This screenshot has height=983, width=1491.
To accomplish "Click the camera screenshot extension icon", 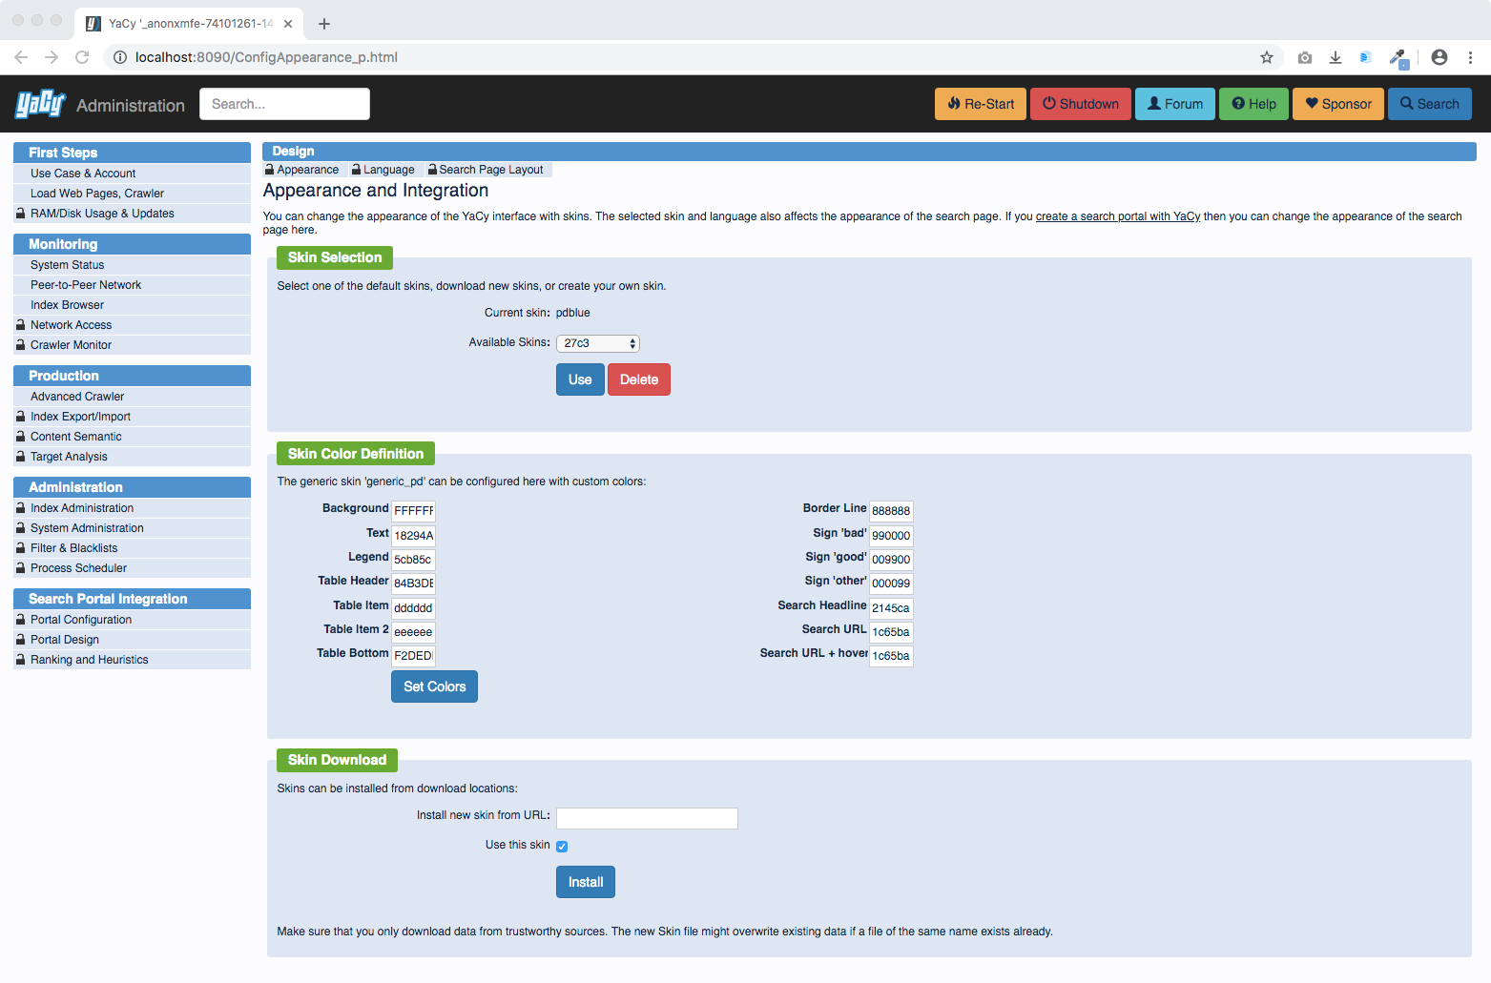I will point(1304,57).
